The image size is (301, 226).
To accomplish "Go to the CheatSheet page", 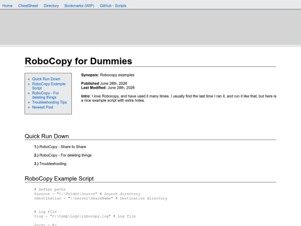I will click(x=28, y=6).
